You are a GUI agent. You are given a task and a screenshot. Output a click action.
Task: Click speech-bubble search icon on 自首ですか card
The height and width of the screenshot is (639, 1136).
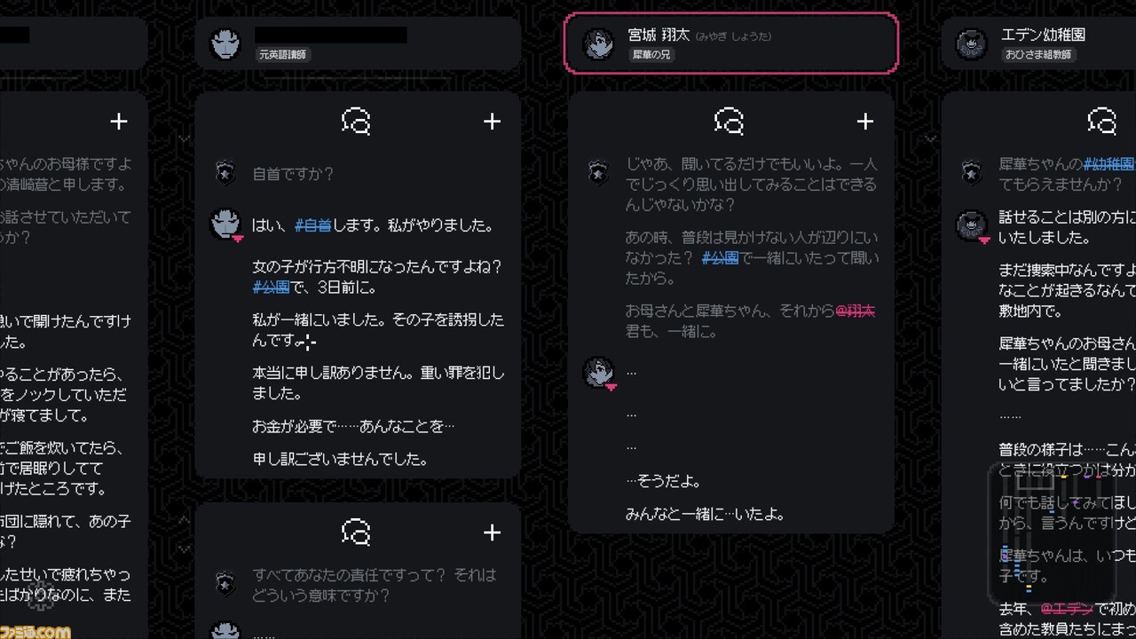pos(356,122)
